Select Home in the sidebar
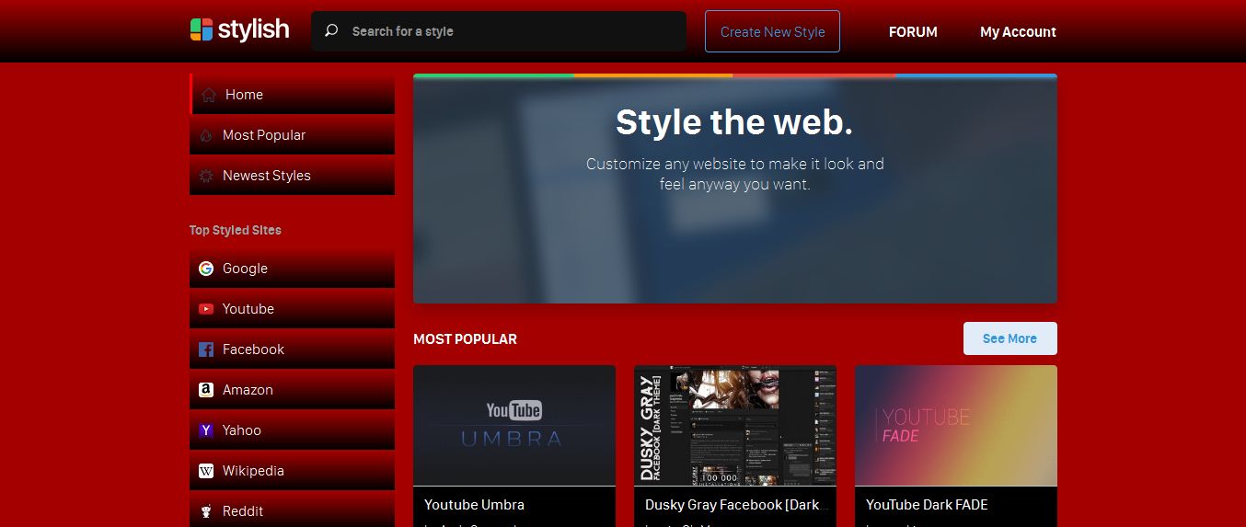Image resolution: width=1246 pixels, height=527 pixels. 292,94
